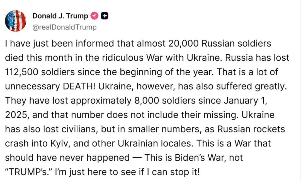Open the @realDonaldTrump handle link

click(x=64, y=27)
